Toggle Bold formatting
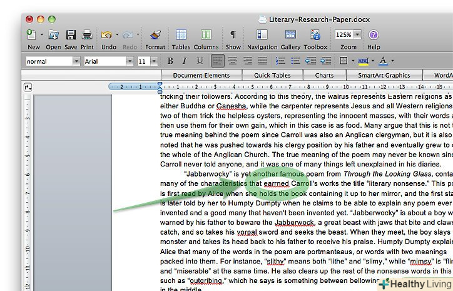This screenshot has height=291, width=453. (170, 61)
